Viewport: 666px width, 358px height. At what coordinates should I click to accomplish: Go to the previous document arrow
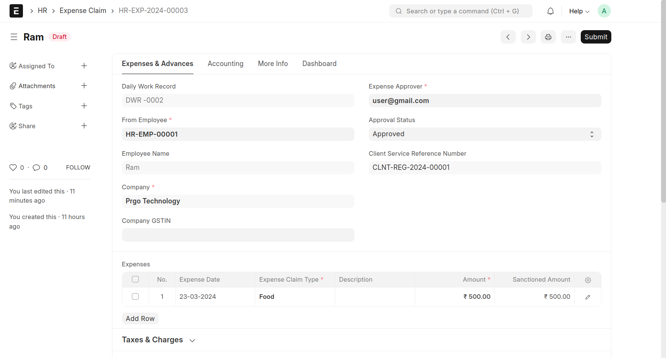(508, 37)
